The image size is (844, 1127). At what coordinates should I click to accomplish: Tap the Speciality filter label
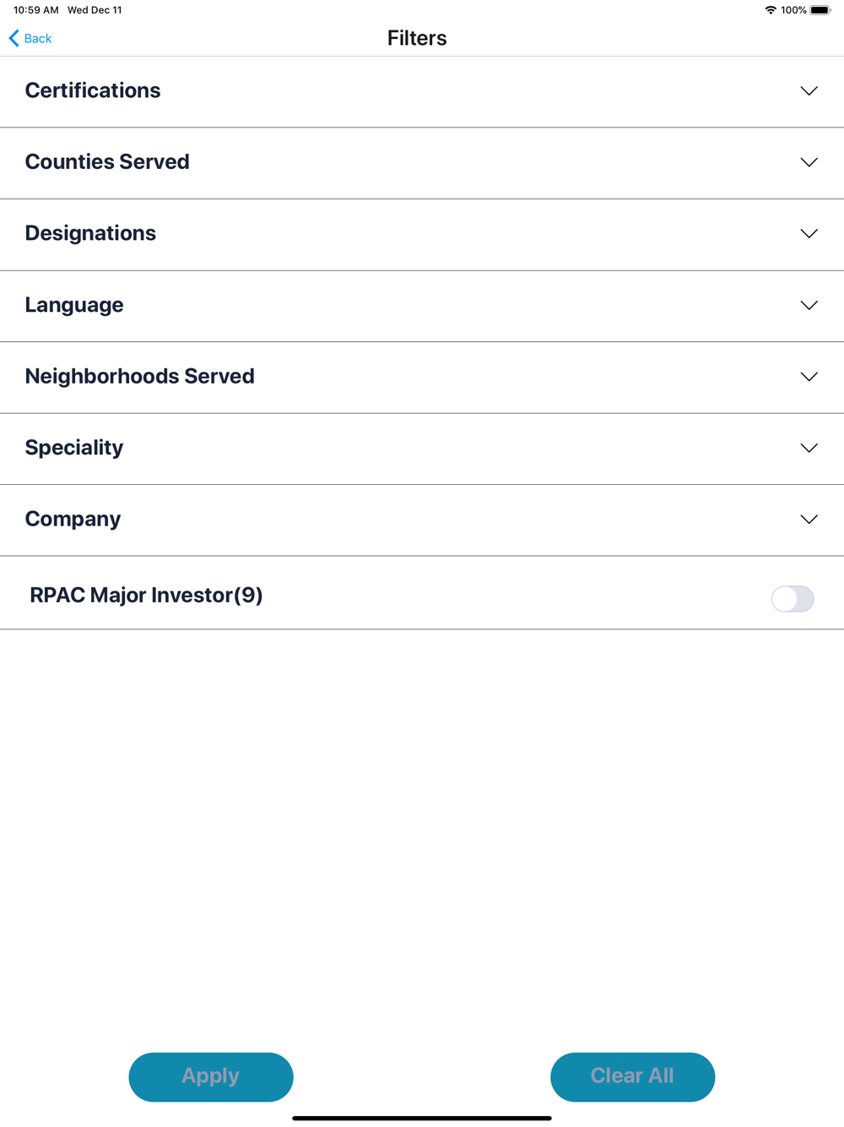point(74,448)
